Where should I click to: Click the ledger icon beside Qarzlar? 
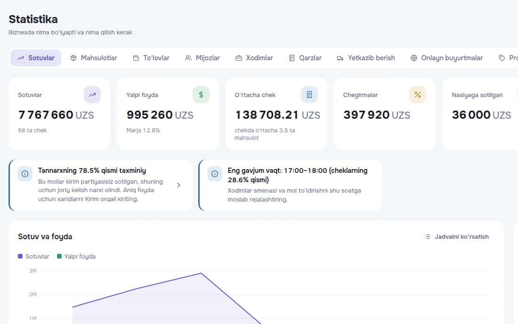pos(291,58)
